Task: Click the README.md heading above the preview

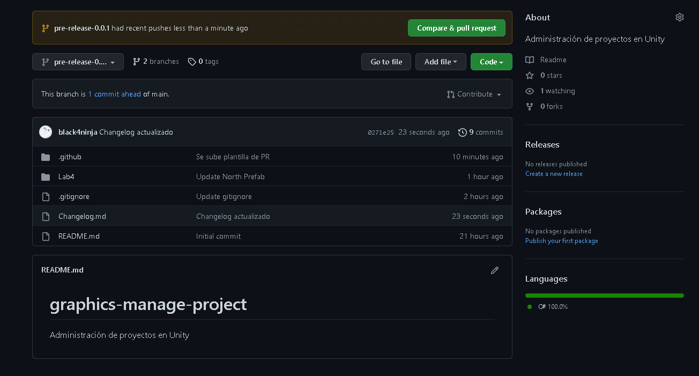Action: tap(62, 270)
